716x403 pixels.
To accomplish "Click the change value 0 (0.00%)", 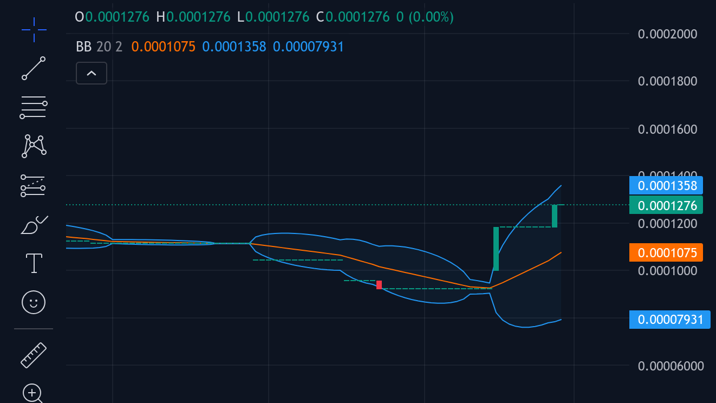I will click(425, 17).
